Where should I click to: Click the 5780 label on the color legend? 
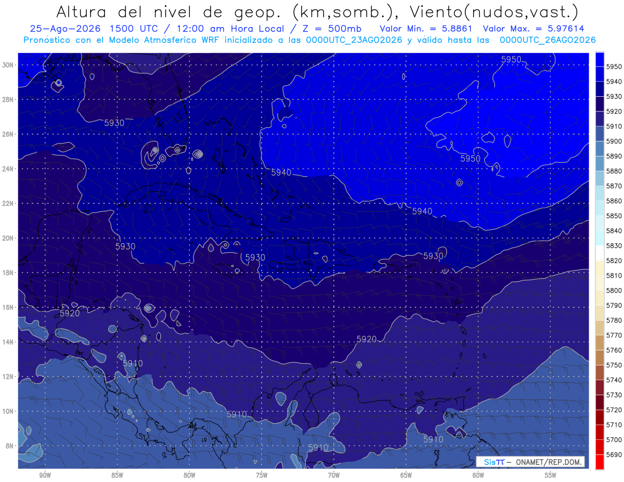point(614,320)
